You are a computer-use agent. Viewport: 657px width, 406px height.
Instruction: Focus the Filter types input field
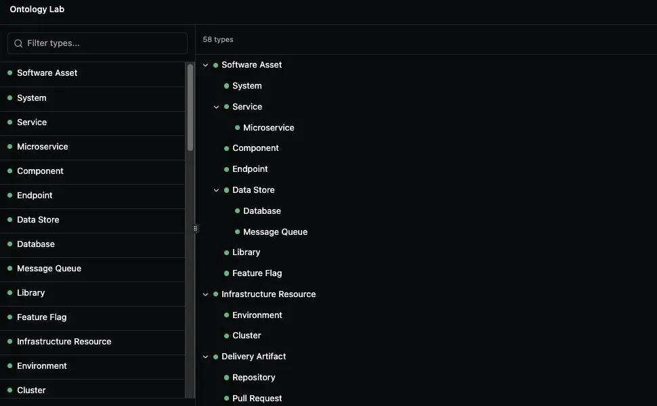coord(98,43)
